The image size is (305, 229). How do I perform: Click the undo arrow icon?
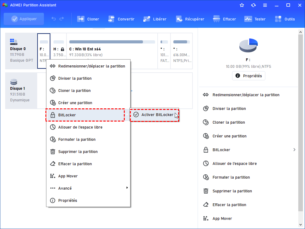(54, 19)
